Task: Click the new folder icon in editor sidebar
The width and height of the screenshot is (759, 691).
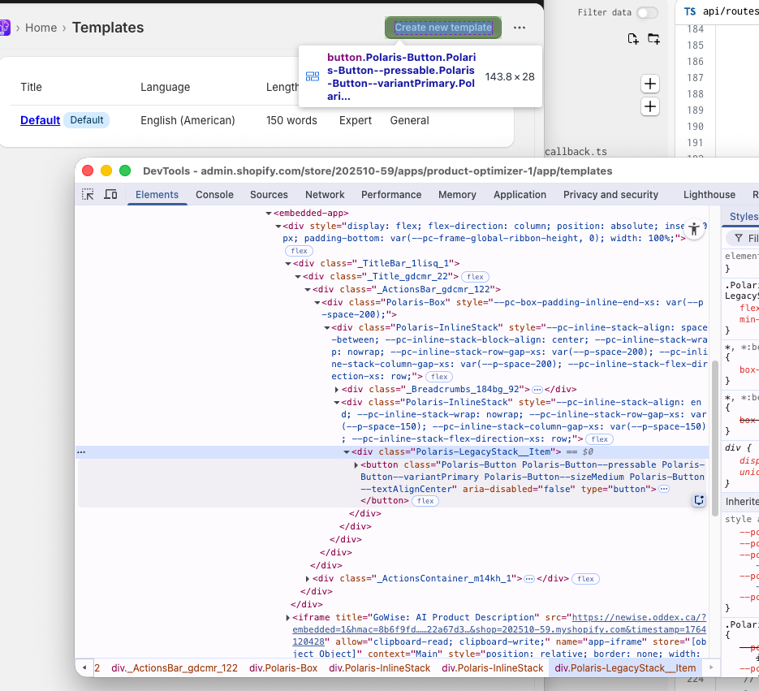Action: click(653, 39)
